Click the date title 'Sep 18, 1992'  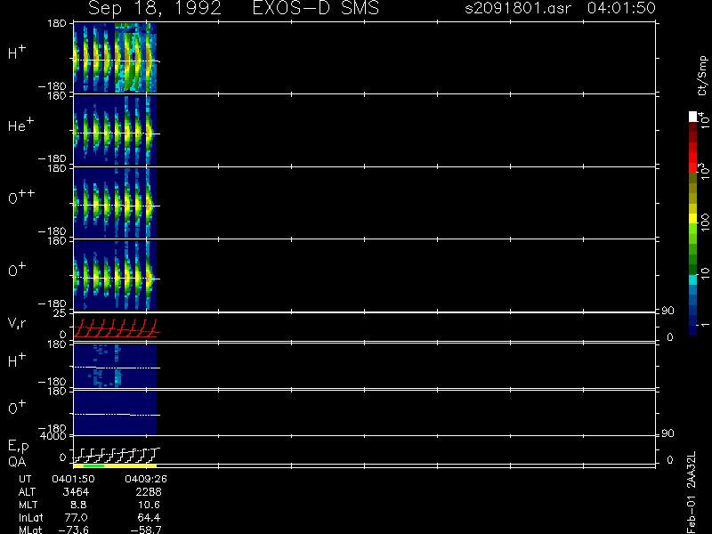(x=155, y=8)
